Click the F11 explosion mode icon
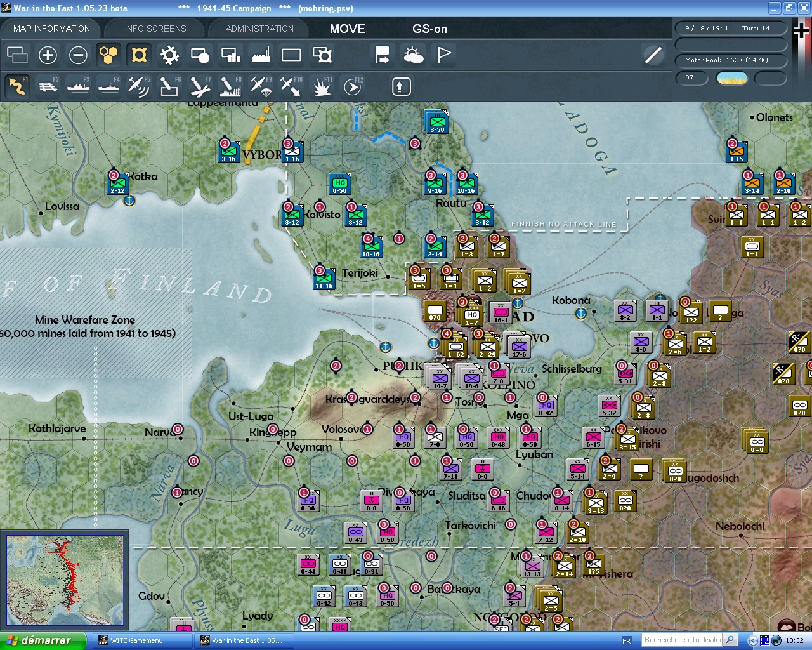 [322, 86]
